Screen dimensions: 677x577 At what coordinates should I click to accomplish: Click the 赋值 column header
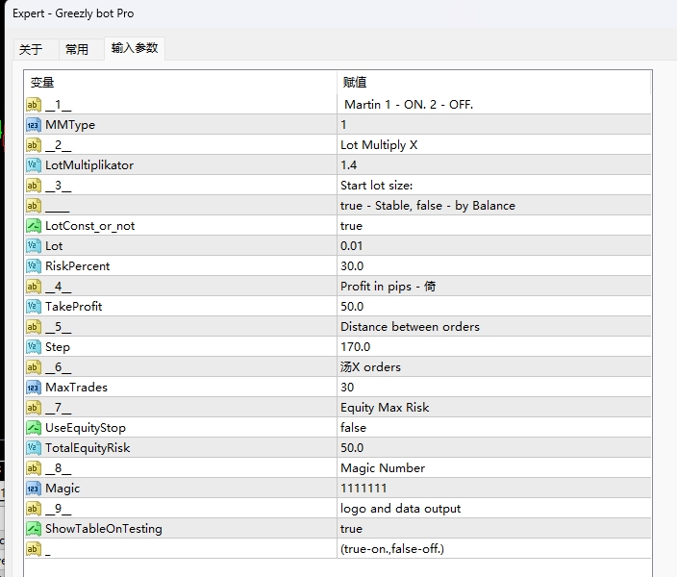coord(354,83)
